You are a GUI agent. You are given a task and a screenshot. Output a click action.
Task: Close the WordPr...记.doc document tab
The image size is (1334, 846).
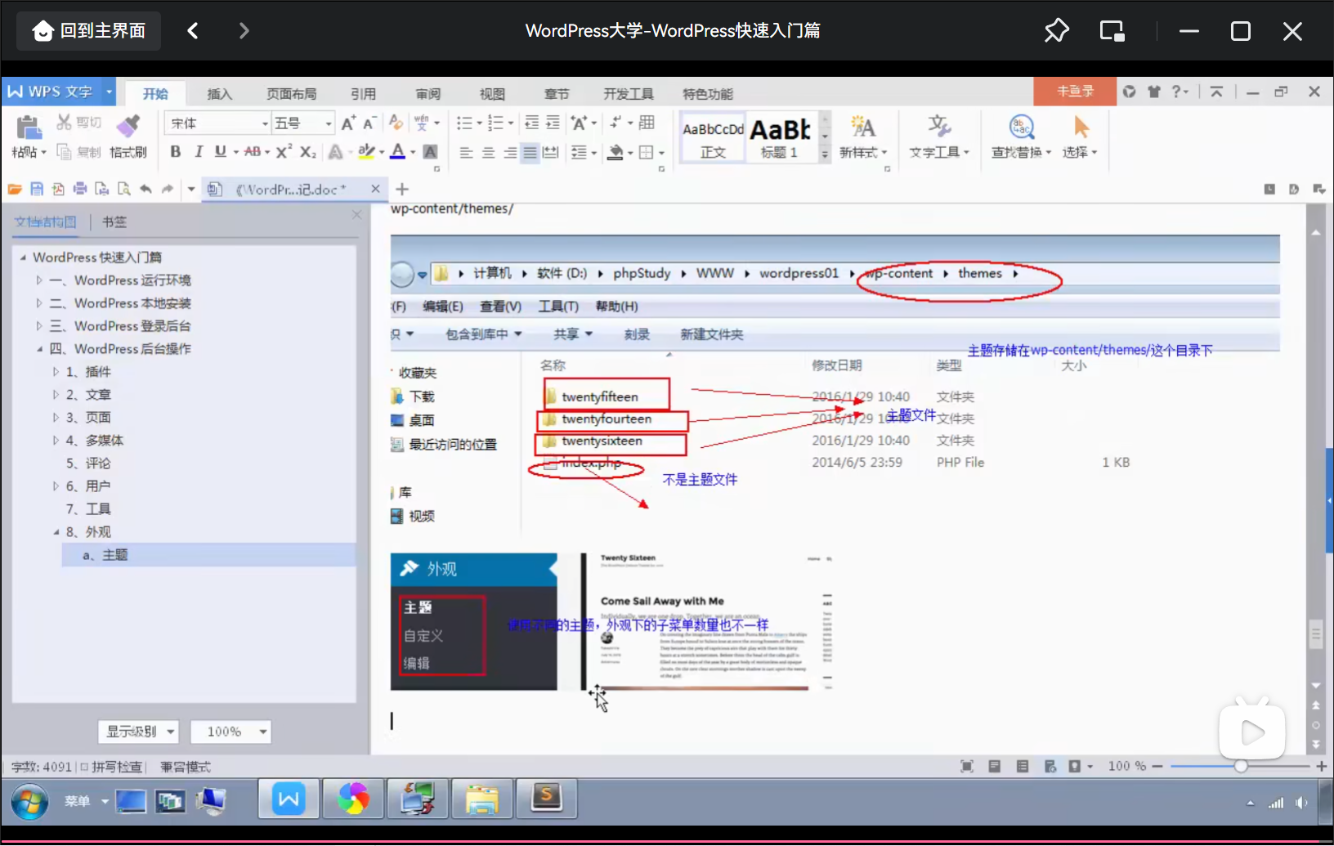(375, 189)
